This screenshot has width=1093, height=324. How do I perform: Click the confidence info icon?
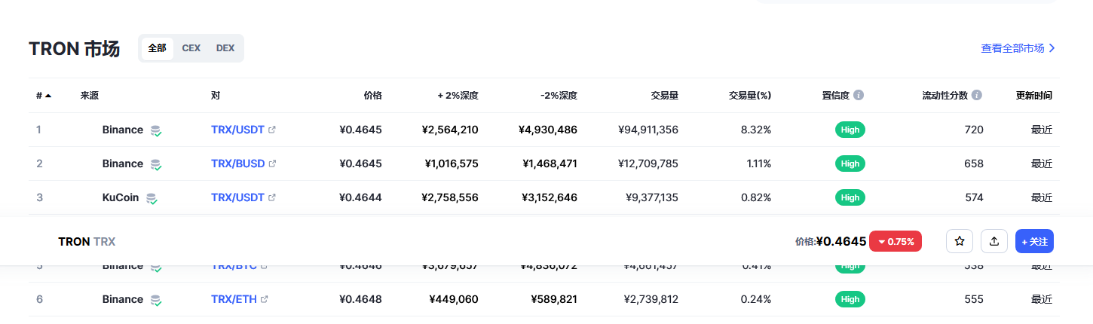859,96
